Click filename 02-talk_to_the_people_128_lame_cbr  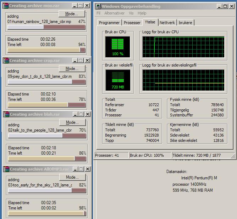pos(40,130)
